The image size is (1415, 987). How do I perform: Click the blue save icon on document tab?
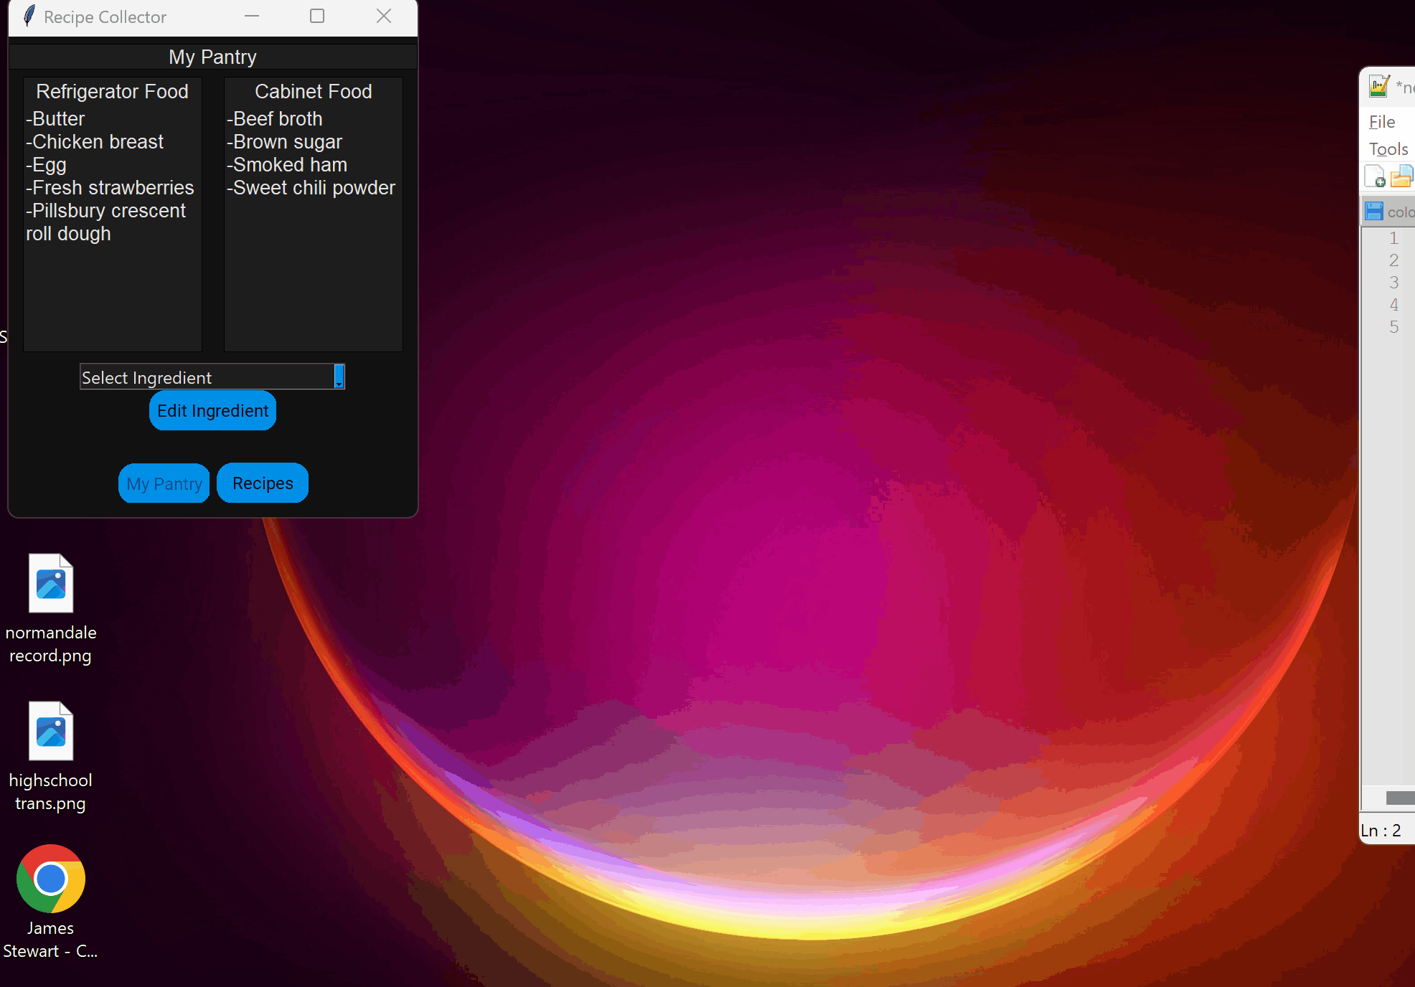click(1373, 212)
